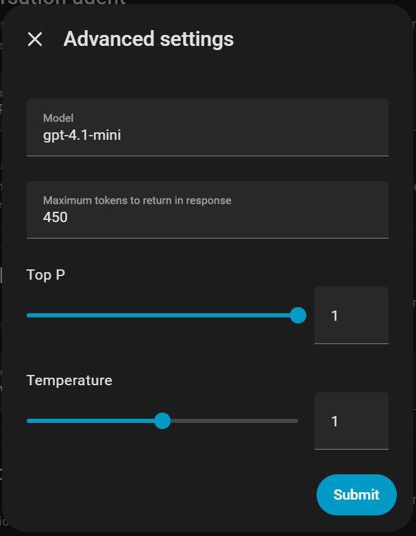
Task: Click the 450 token value text
Action: click(x=56, y=217)
